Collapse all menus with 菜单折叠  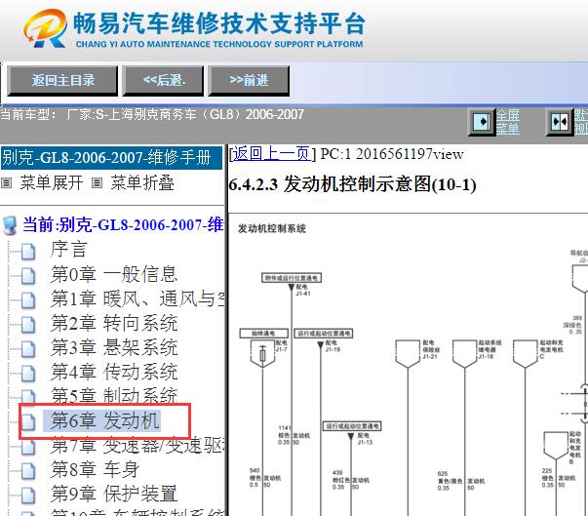[x=142, y=183]
